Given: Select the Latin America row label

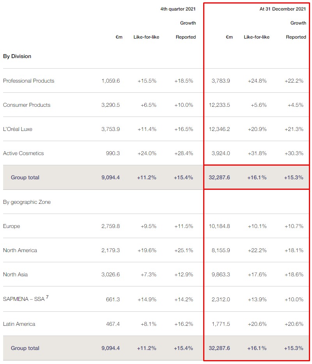Looking at the screenshot, I should [19, 324].
